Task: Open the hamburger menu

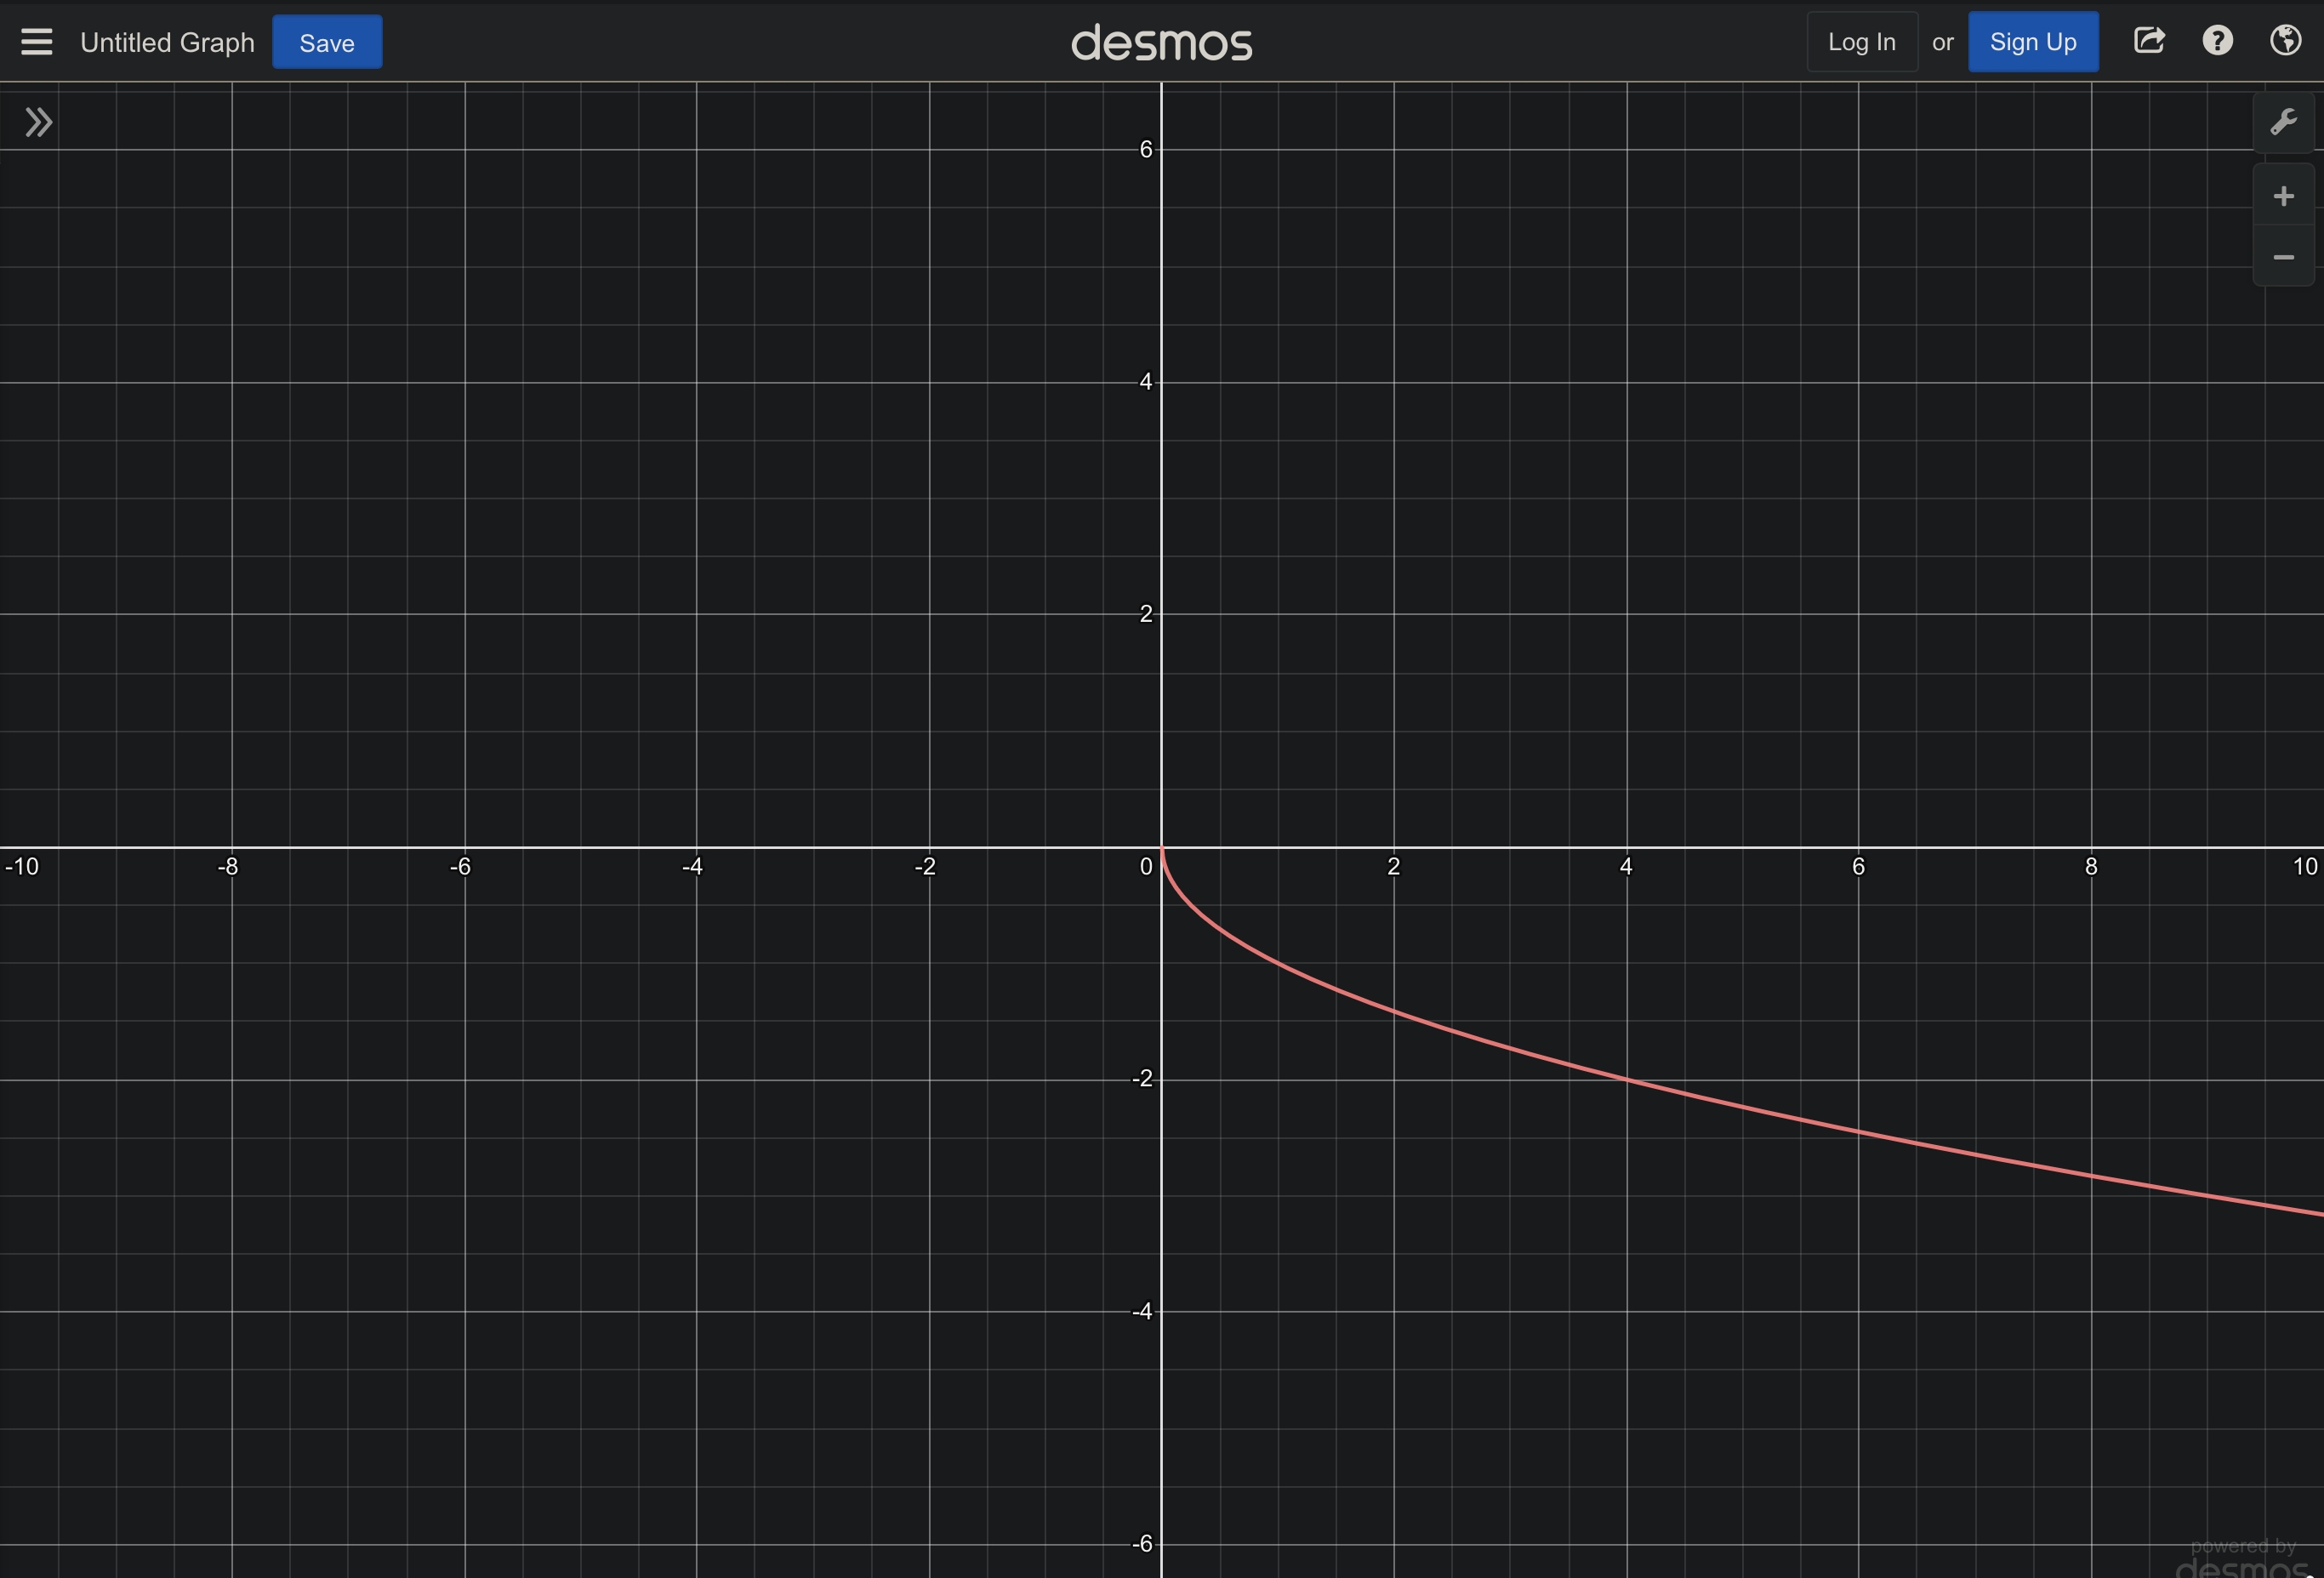Action: [37, 42]
